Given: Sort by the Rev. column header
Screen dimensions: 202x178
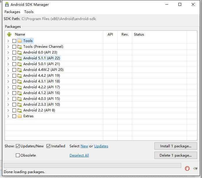Looking at the screenshot, I should click(125, 34).
